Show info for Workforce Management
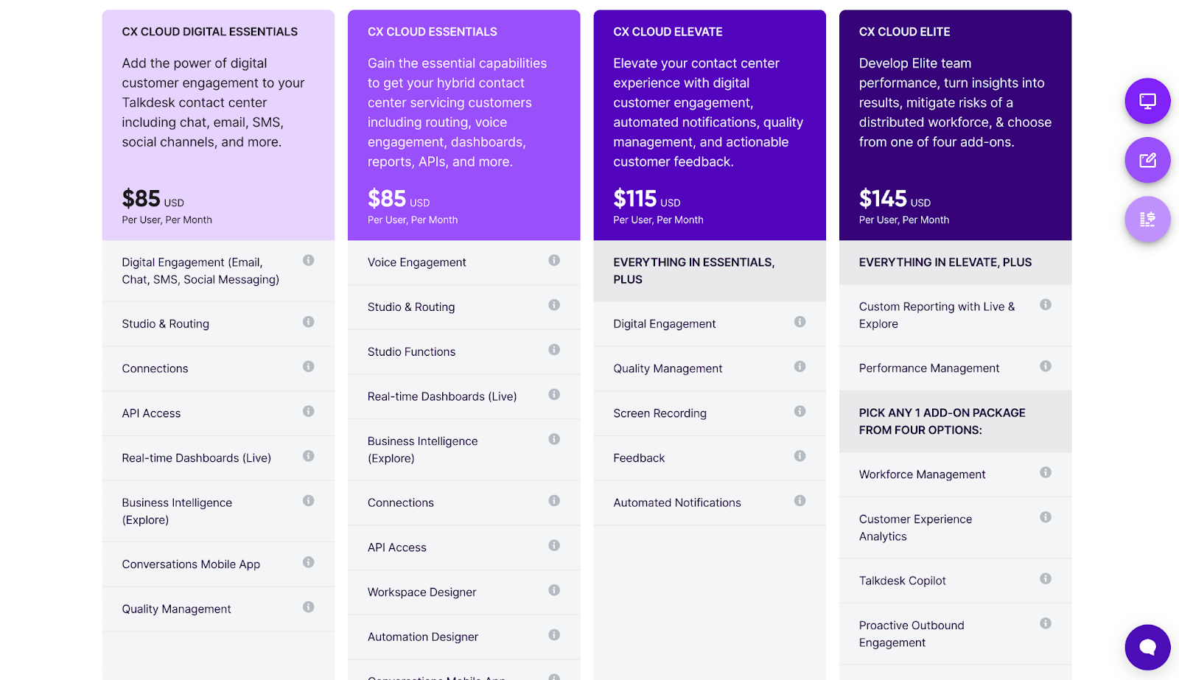This screenshot has width=1179, height=680. click(1045, 472)
